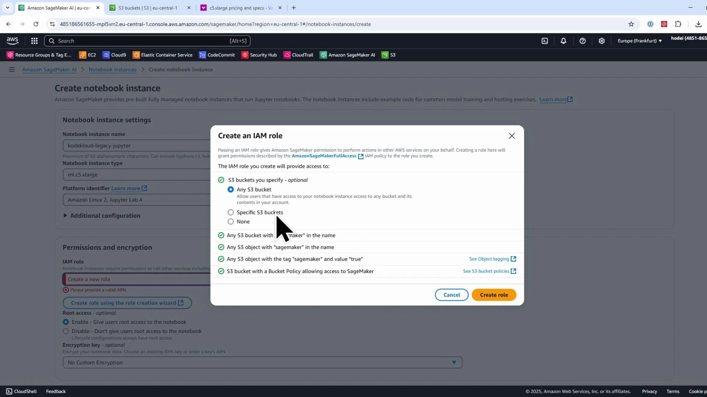Open CloudTrail from the favorites bar
707x397 pixels.
[298, 55]
